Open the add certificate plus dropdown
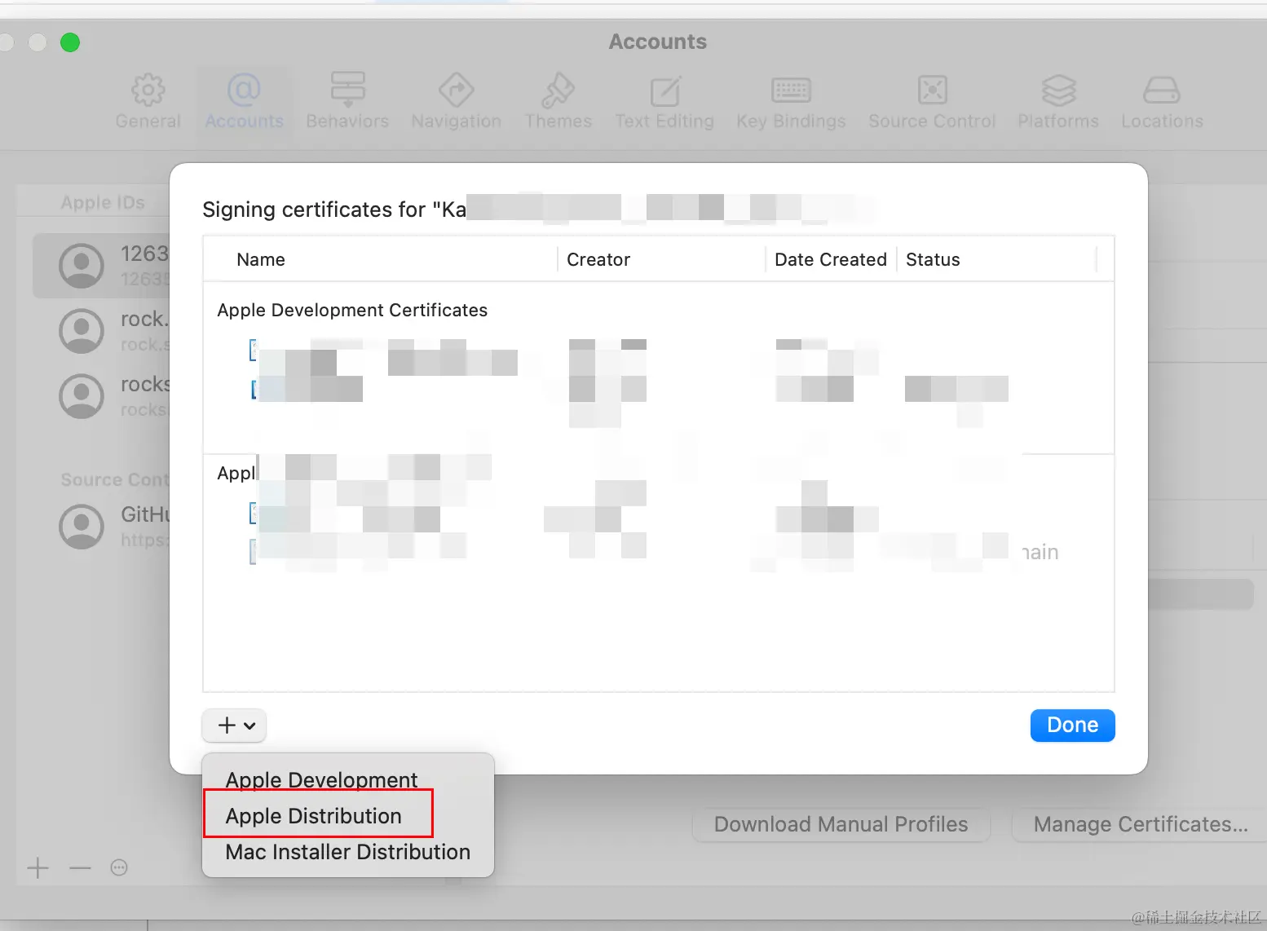Viewport: 1267px width, 931px height. pos(234,725)
